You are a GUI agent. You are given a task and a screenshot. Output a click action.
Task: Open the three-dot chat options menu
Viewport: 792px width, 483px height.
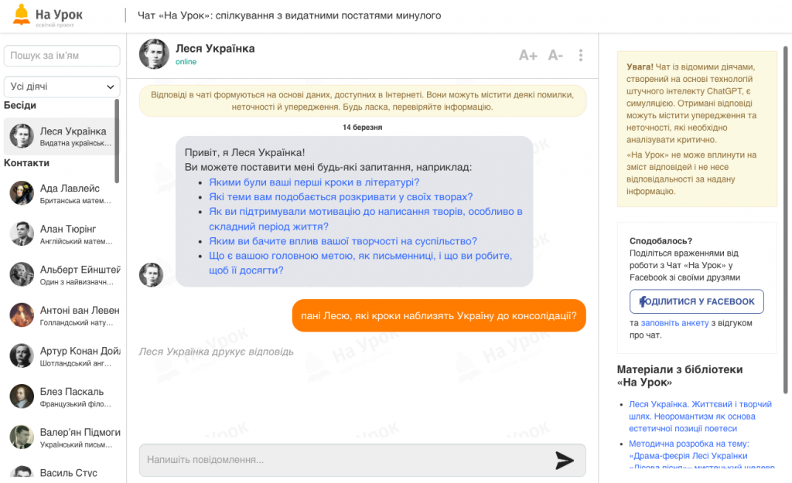click(581, 55)
